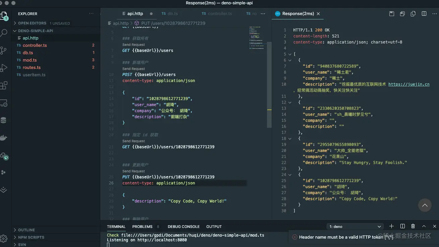Kill the terminal with the trash icon
Viewport: 439px width, 247px height.
(x=413, y=226)
